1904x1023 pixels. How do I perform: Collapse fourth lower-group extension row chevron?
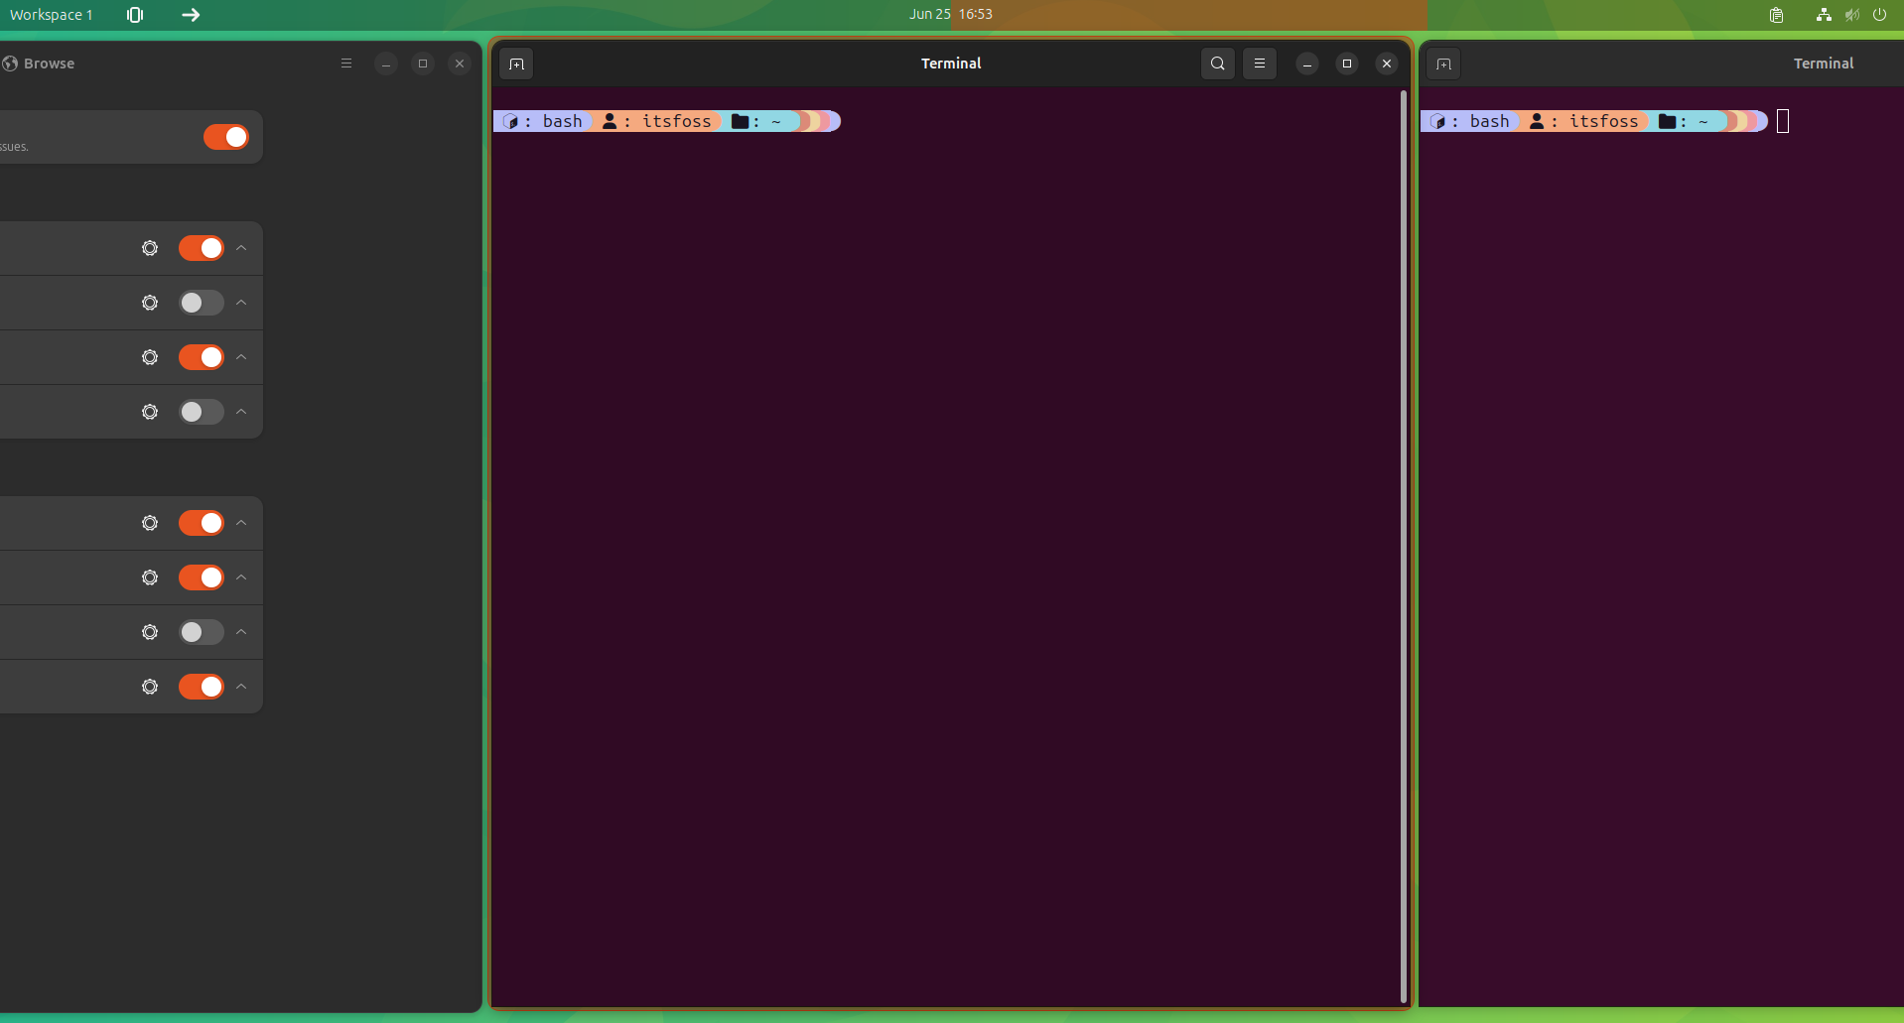tap(241, 687)
